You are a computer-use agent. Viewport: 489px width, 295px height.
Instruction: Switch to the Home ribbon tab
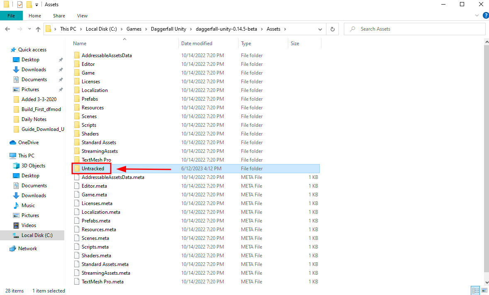coord(34,16)
